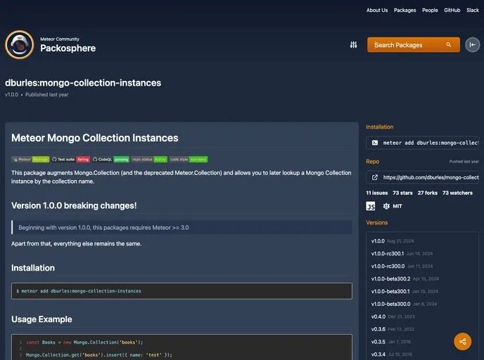Click the Published last year text
Viewport: 484px width, 360px height.
point(47,95)
